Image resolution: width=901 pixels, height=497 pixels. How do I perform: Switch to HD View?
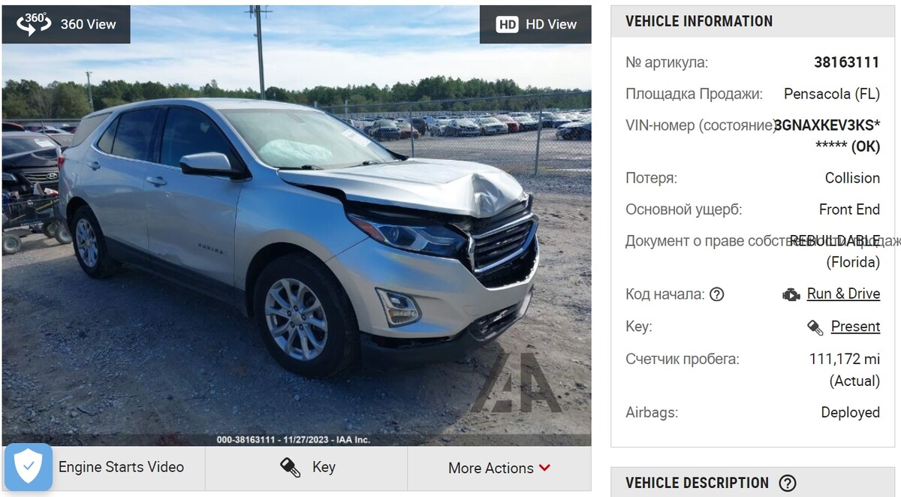coord(535,24)
